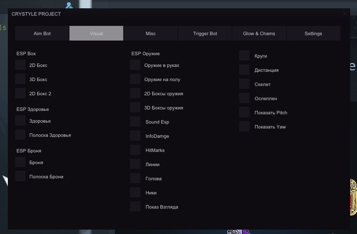Click the HitMarks label text

click(x=155, y=150)
